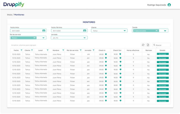180x114 pixels.
Task: Open Rodrigo Sepulveda user profile icon
Action: (x=169, y=5)
